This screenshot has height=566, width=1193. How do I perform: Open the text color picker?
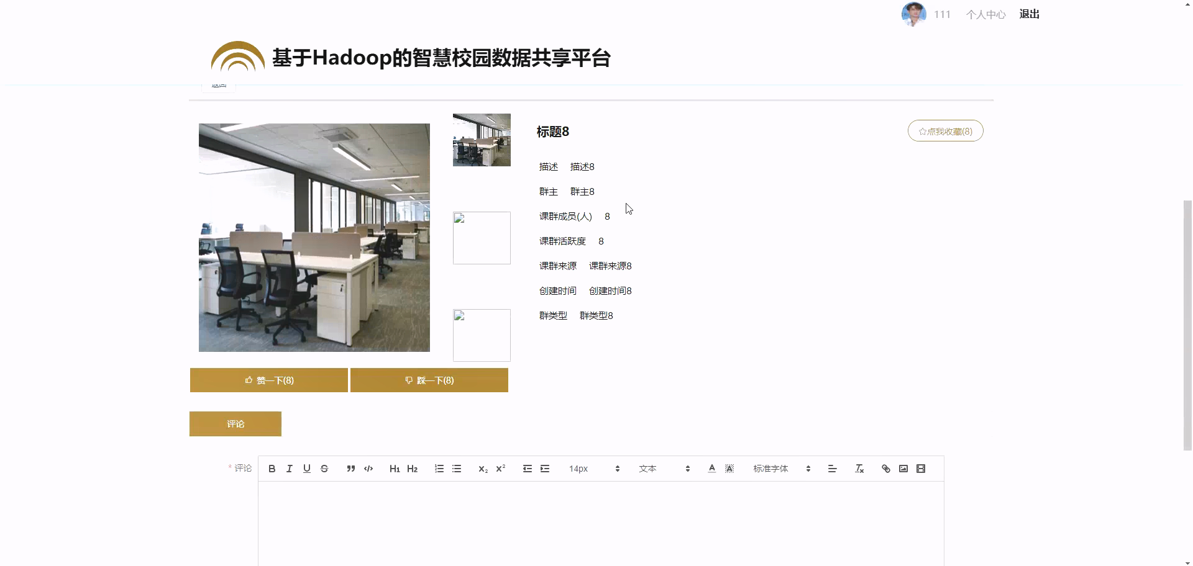(712, 469)
